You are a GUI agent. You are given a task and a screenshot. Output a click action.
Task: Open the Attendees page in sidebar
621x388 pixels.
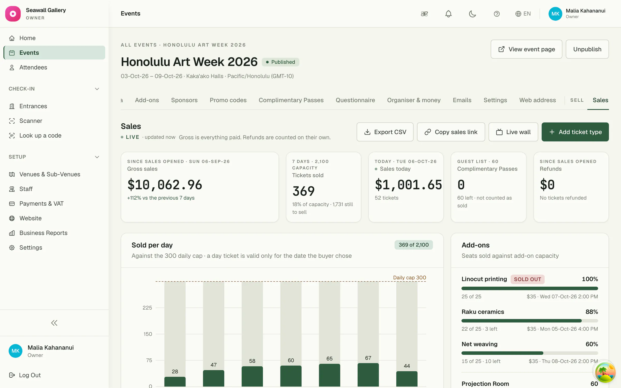point(54,67)
